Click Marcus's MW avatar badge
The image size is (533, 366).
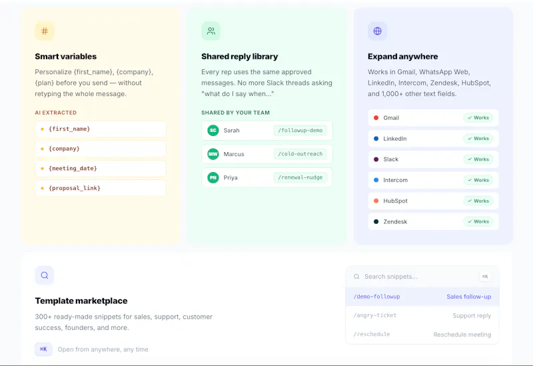(213, 154)
